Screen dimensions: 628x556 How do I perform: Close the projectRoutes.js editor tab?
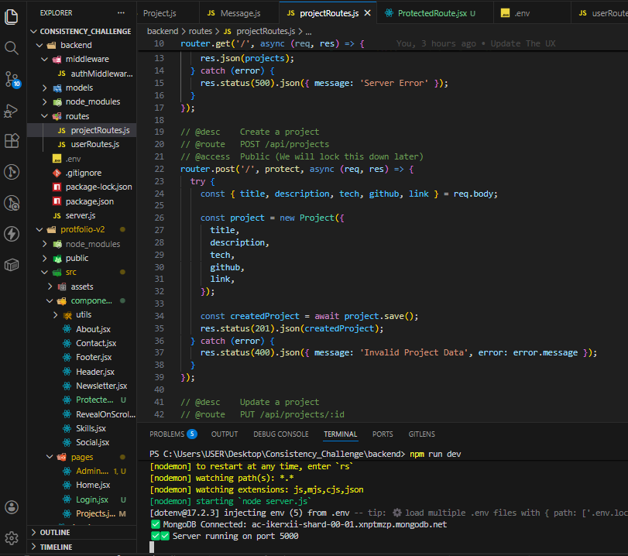pyautogui.click(x=367, y=13)
